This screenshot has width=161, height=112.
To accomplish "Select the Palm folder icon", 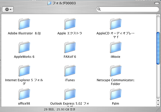I will click(116, 94).
